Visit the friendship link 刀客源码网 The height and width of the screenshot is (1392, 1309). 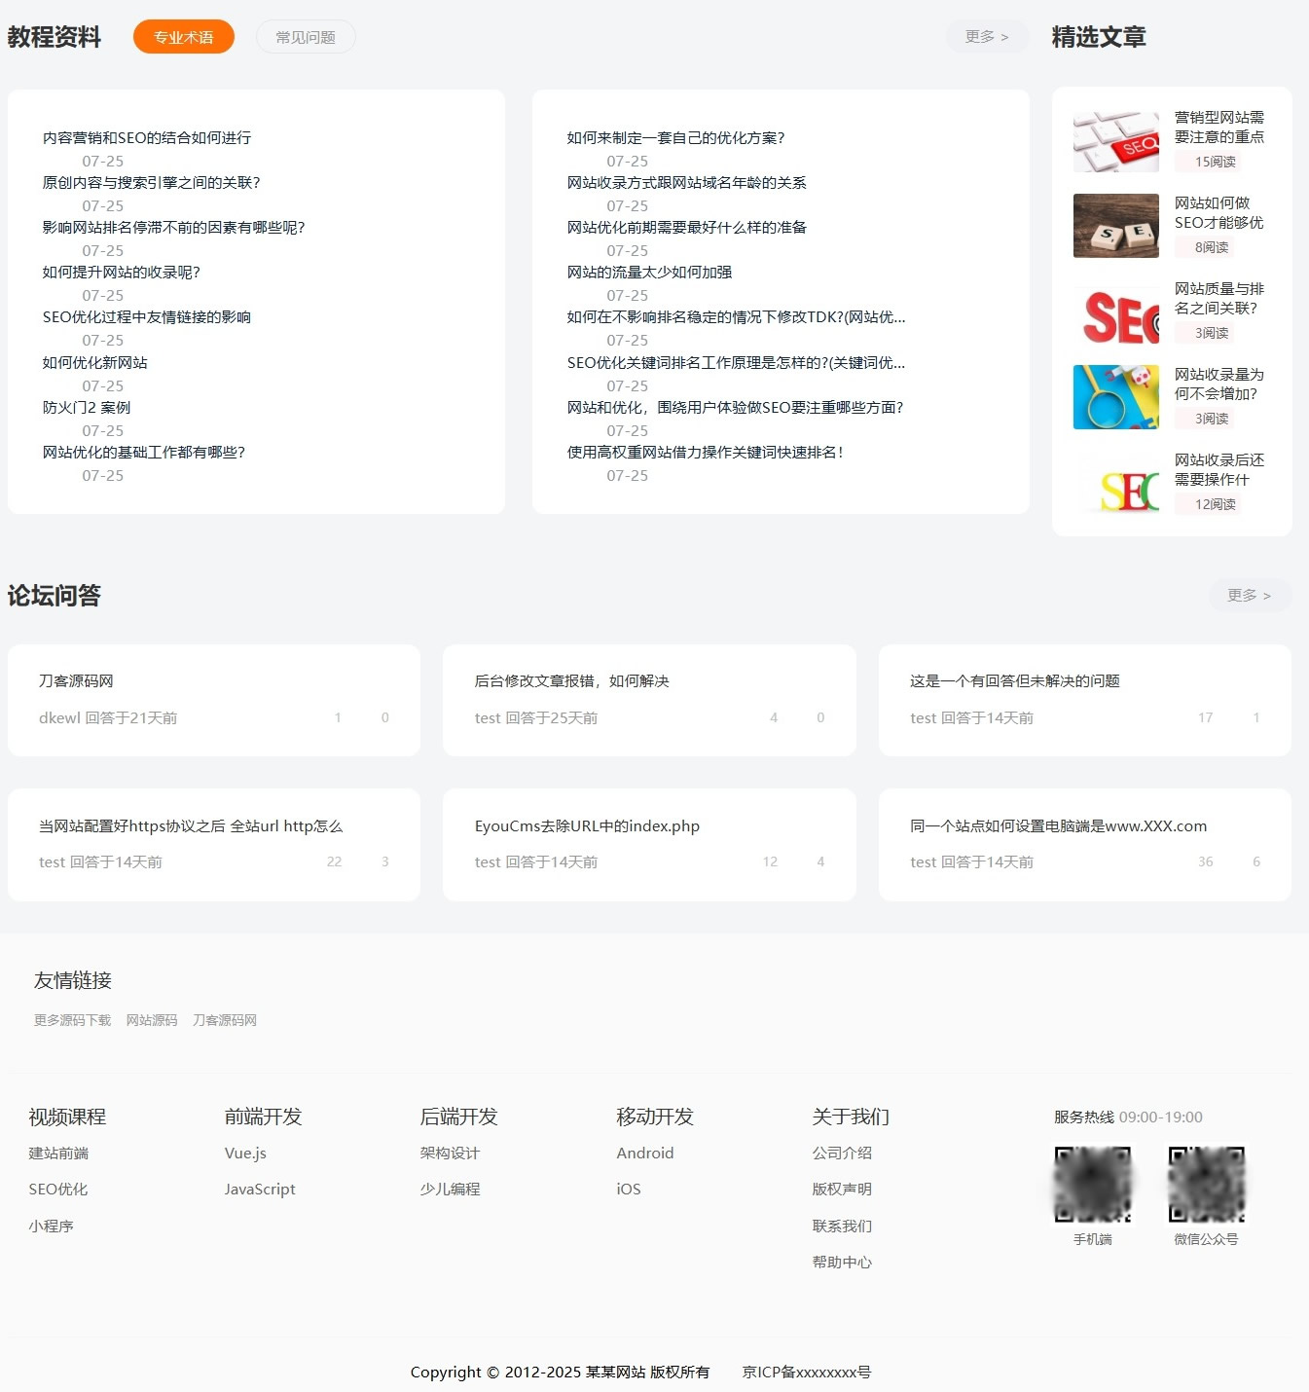[x=224, y=1020]
